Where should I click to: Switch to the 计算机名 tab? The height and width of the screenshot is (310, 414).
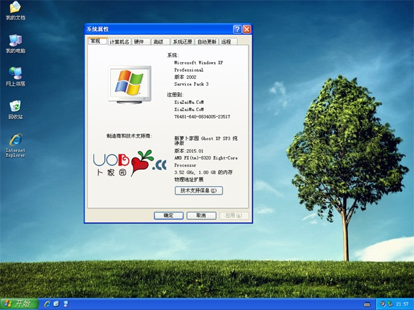tap(119, 41)
